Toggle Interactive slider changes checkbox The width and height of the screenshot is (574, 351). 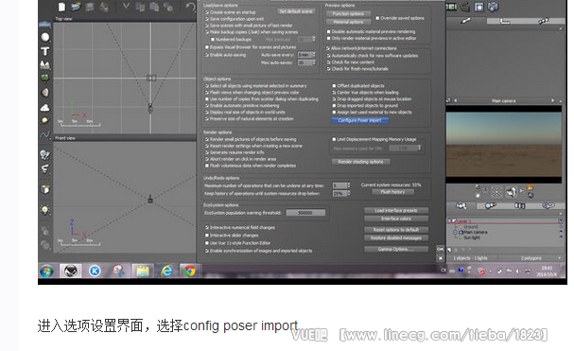tap(207, 236)
